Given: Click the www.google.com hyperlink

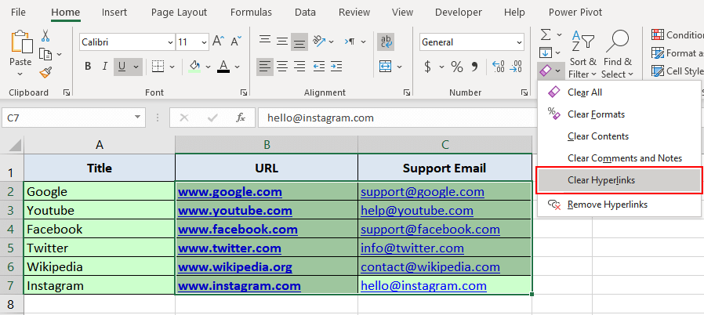Looking at the screenshot, I should tap(230, 192).
